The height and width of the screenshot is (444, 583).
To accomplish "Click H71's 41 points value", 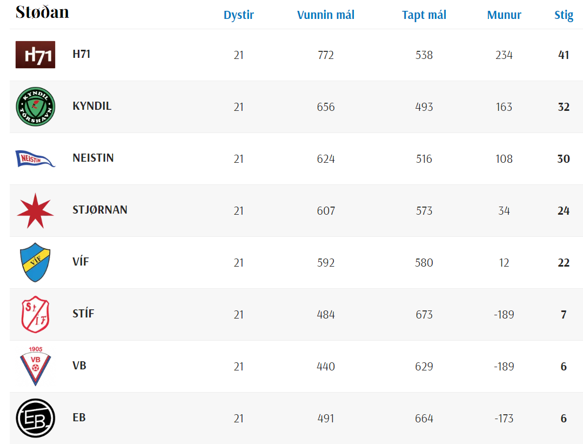I will [x=564, y=55].
